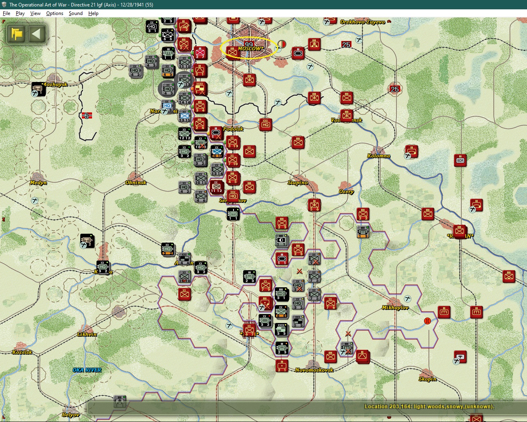Select the red unit rated 7 6
The image size is (527, 422).
[x=330, y=303]
